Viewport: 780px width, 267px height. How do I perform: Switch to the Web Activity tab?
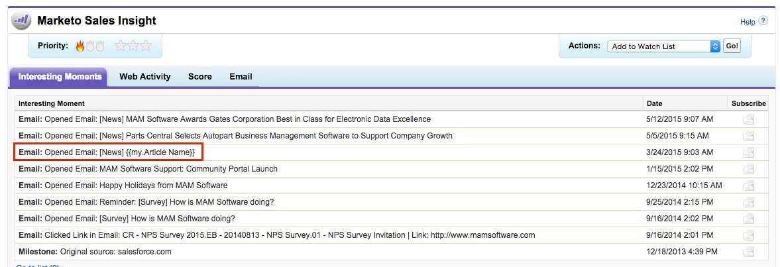pyautogui.click(x=144, y=77)
